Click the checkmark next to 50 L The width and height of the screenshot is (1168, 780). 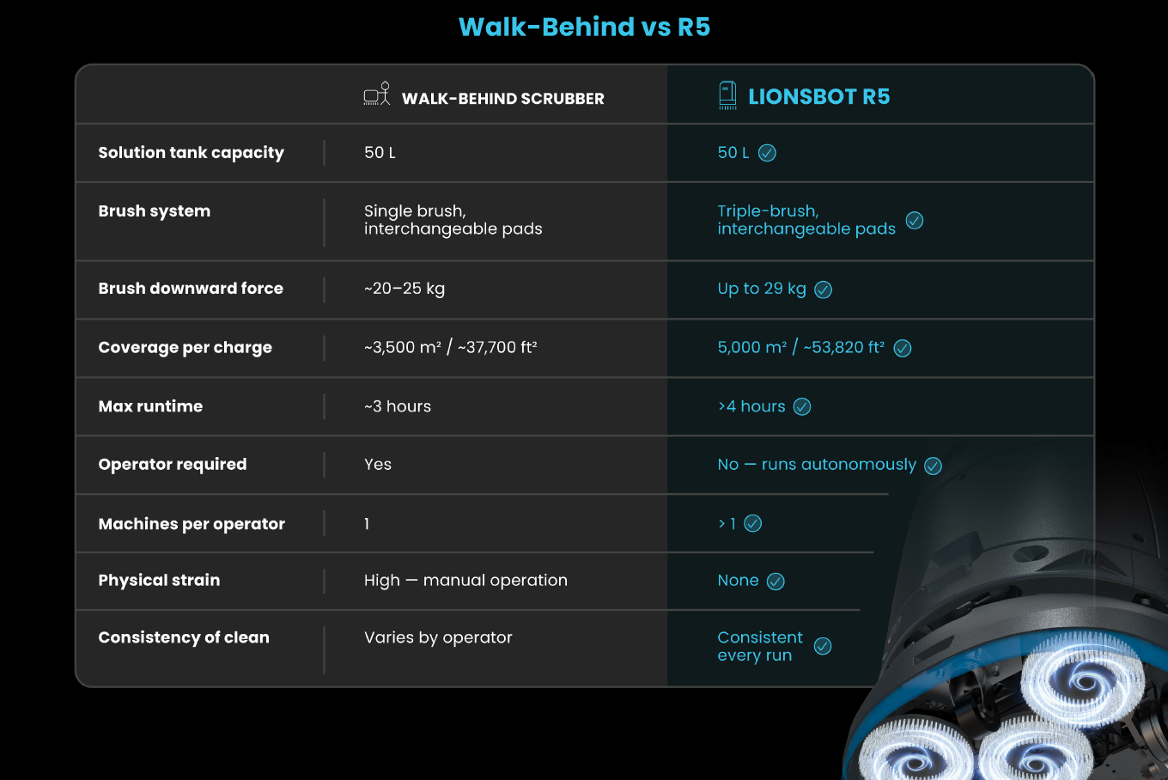[768, 153]
